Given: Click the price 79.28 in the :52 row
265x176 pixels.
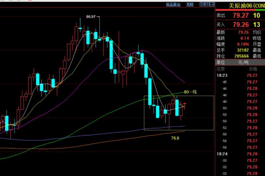Looking at the screenshot, I should [252, 128].
